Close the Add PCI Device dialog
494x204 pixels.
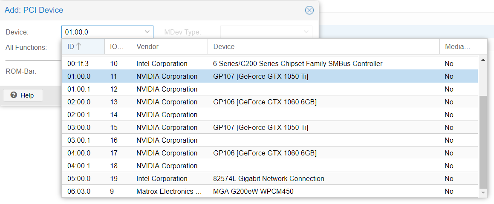click(309, 10)
